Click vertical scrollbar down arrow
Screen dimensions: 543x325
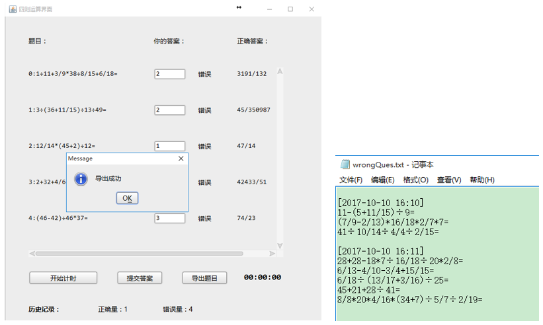pos(280,246)
